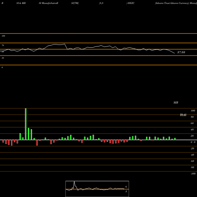Click the RSI axis label 70
This screenshot has height=197, width=197.
tap(3, 45)
